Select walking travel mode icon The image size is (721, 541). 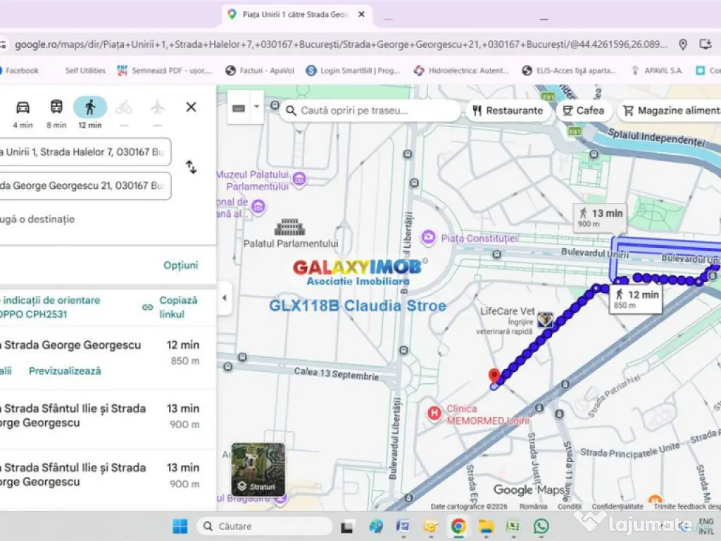(90, 107)
